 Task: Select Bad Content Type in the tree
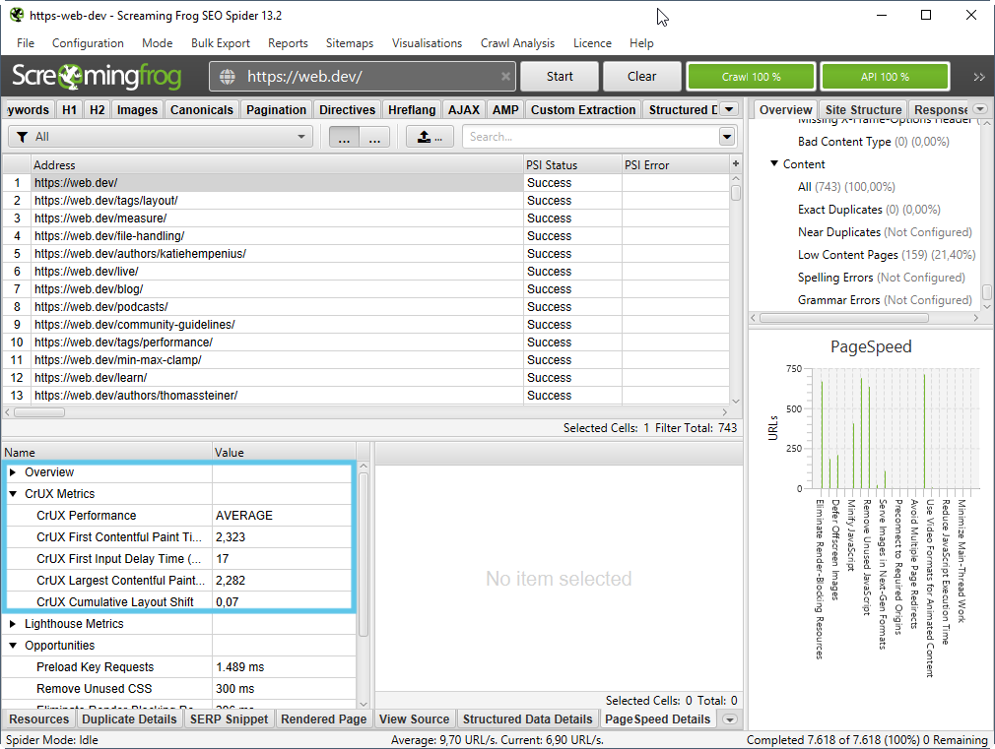coord(873,142)
